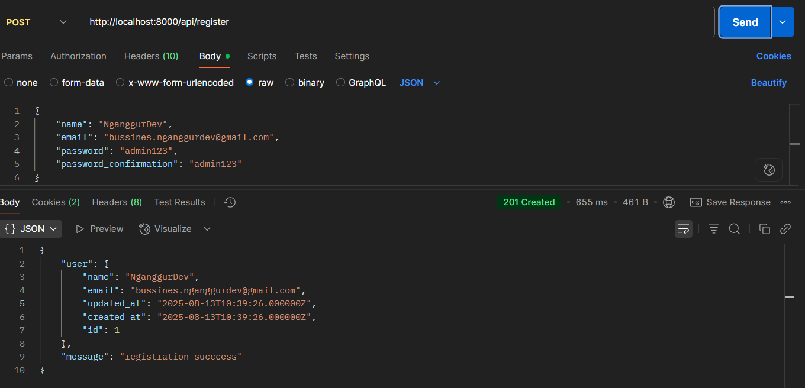The width and height of the screenshot is (805, 388).
Task: Switch to the Params tab
Action: [x=17, y=56]
